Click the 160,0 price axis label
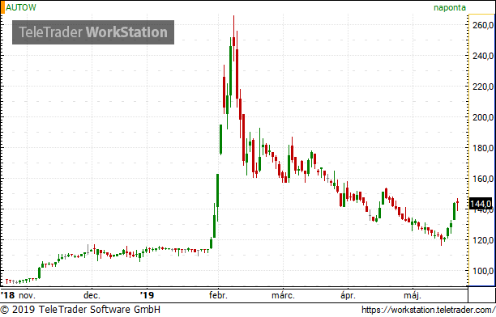 point(483,179)
